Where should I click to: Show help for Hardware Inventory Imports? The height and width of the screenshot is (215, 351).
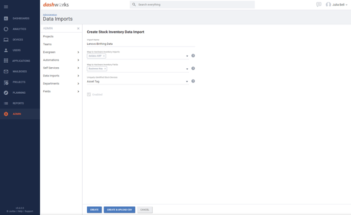(x=193, y=56)
